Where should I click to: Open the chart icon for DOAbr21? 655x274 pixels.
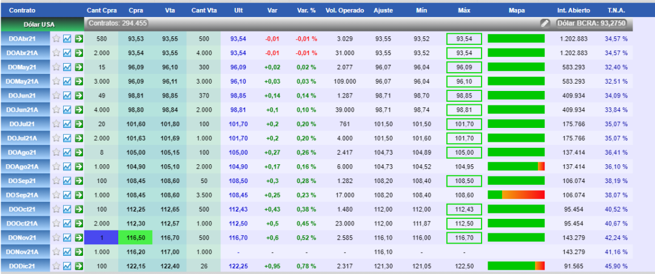[67, 39]
